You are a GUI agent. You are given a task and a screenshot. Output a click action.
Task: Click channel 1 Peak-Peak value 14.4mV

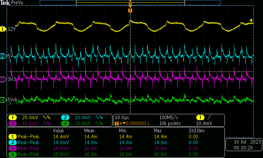[61, 137]
